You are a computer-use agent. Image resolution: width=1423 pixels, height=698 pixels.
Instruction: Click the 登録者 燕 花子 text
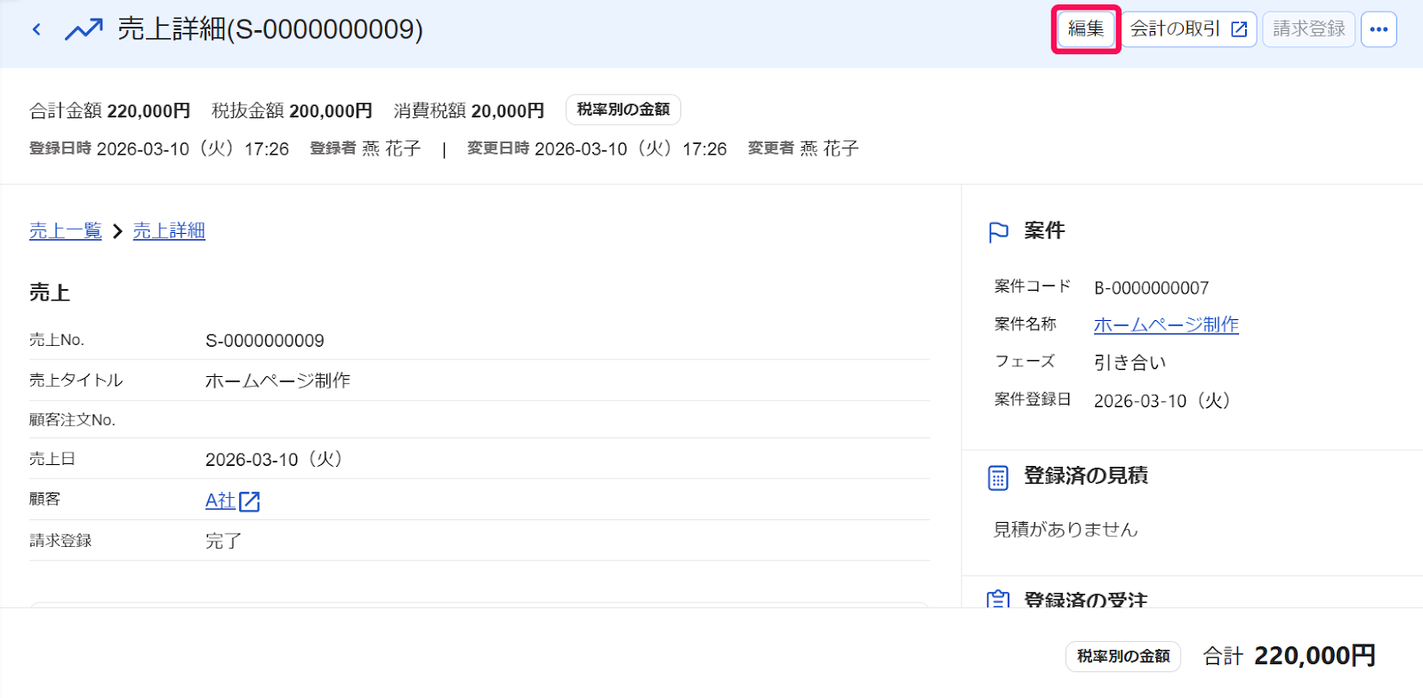365,148
